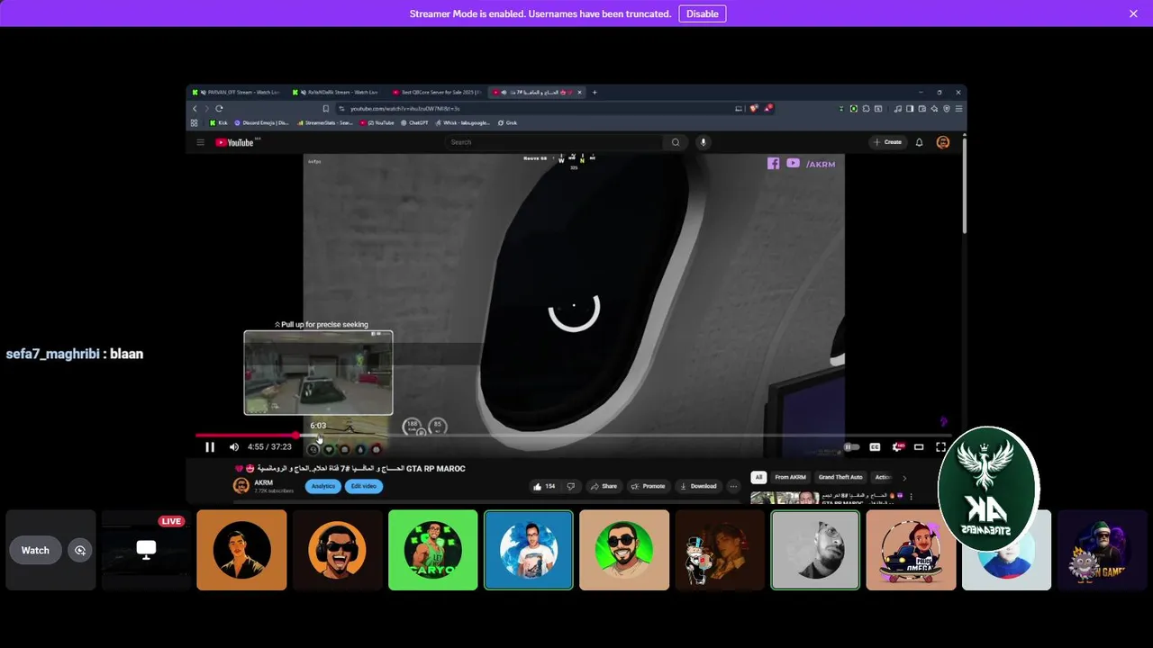
Task: Enter fullscreen in the YouTube player
Action: point(940,446)
